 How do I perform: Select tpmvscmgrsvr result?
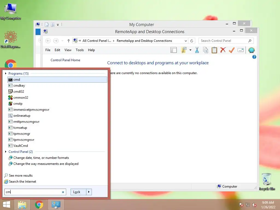57,140
